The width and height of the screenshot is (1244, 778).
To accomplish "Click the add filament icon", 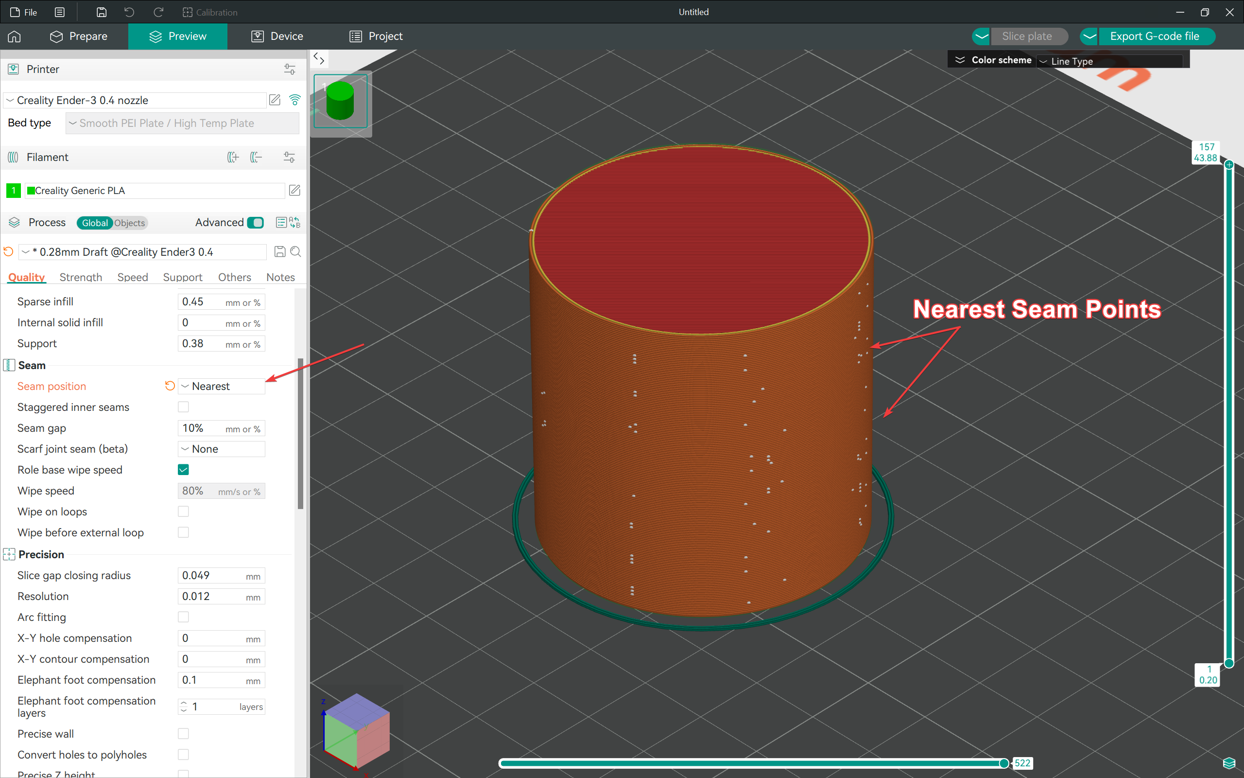I will pos(233,157).
